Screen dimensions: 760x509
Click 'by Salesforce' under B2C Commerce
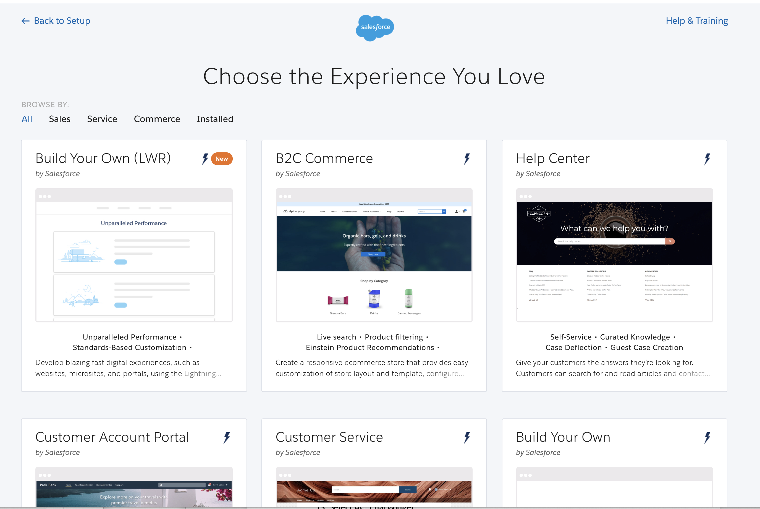298,174
